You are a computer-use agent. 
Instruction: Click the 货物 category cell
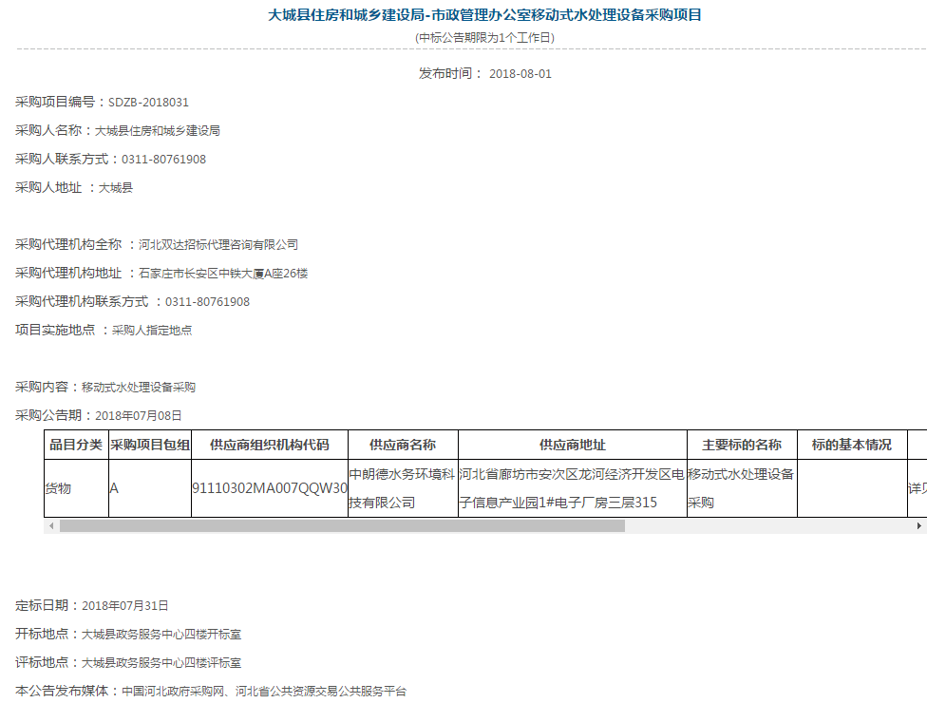tap(59, 488)
